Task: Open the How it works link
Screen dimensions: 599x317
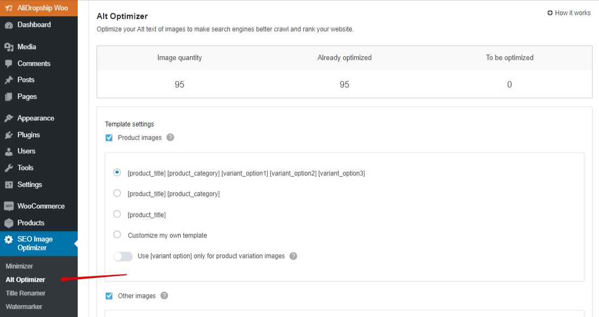Action: 569,13
